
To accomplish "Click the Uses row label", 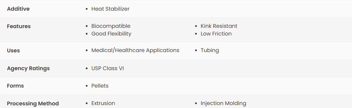I will click(x=13, y=51).
